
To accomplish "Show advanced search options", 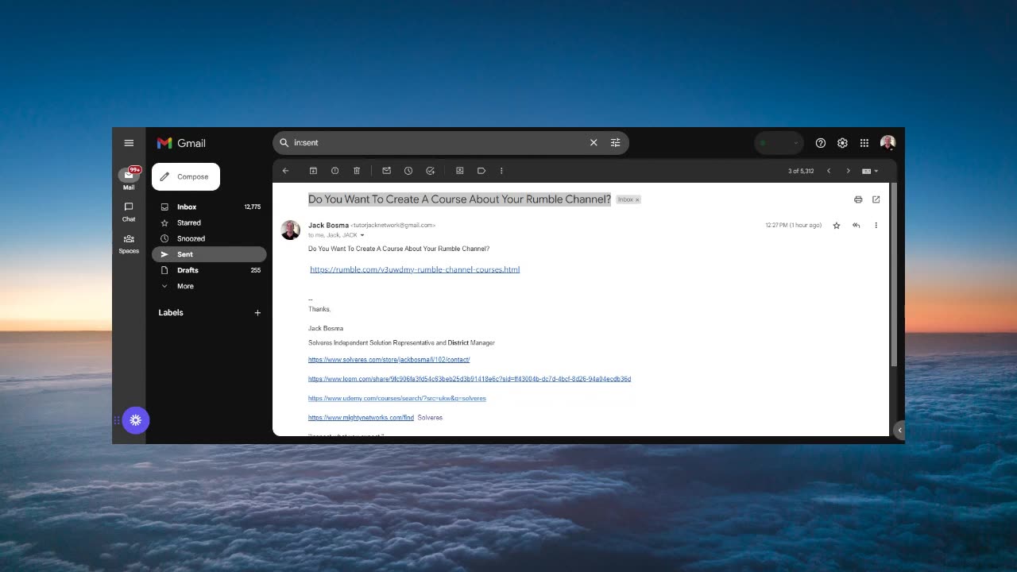I will tap(615, 143).
